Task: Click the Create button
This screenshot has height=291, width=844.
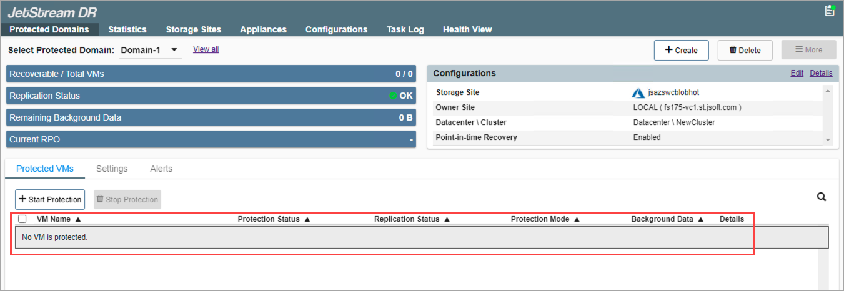Action: 681,51
